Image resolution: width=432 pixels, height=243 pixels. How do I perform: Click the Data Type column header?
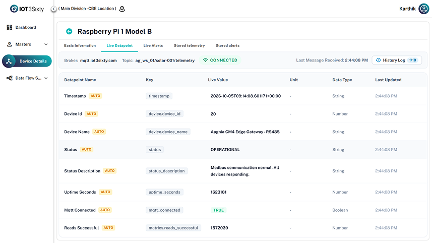[342, 80]
